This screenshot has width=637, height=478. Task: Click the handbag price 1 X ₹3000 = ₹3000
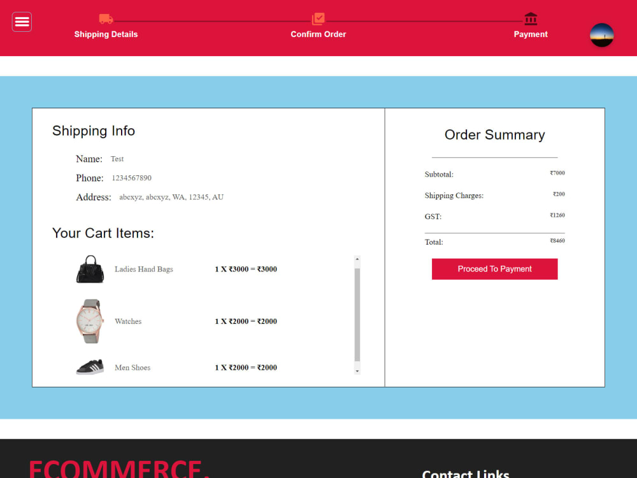tap(246, 269)
